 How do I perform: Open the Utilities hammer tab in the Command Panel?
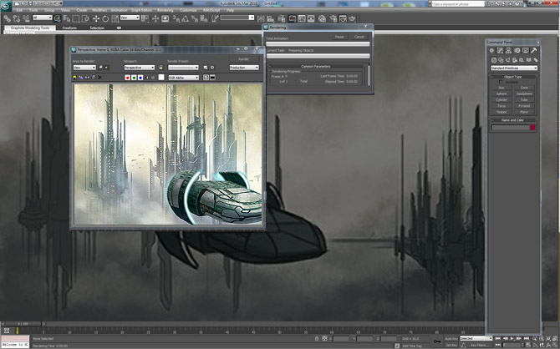[x=533, y=51]
